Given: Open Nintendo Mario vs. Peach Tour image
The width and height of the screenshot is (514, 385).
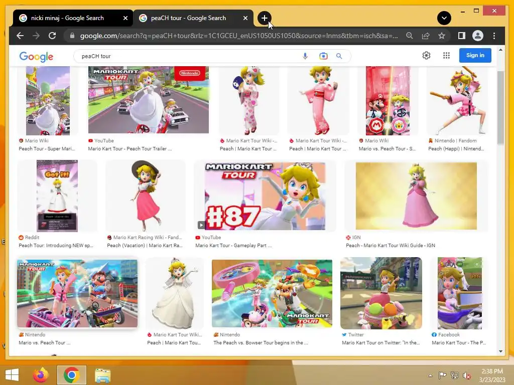Looking at the screenshot, I should tap(77, 293).
